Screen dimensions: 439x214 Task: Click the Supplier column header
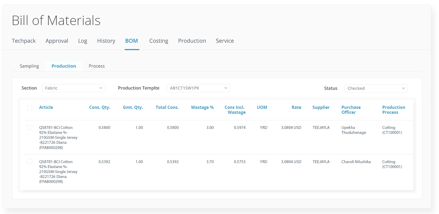[321, 107]
